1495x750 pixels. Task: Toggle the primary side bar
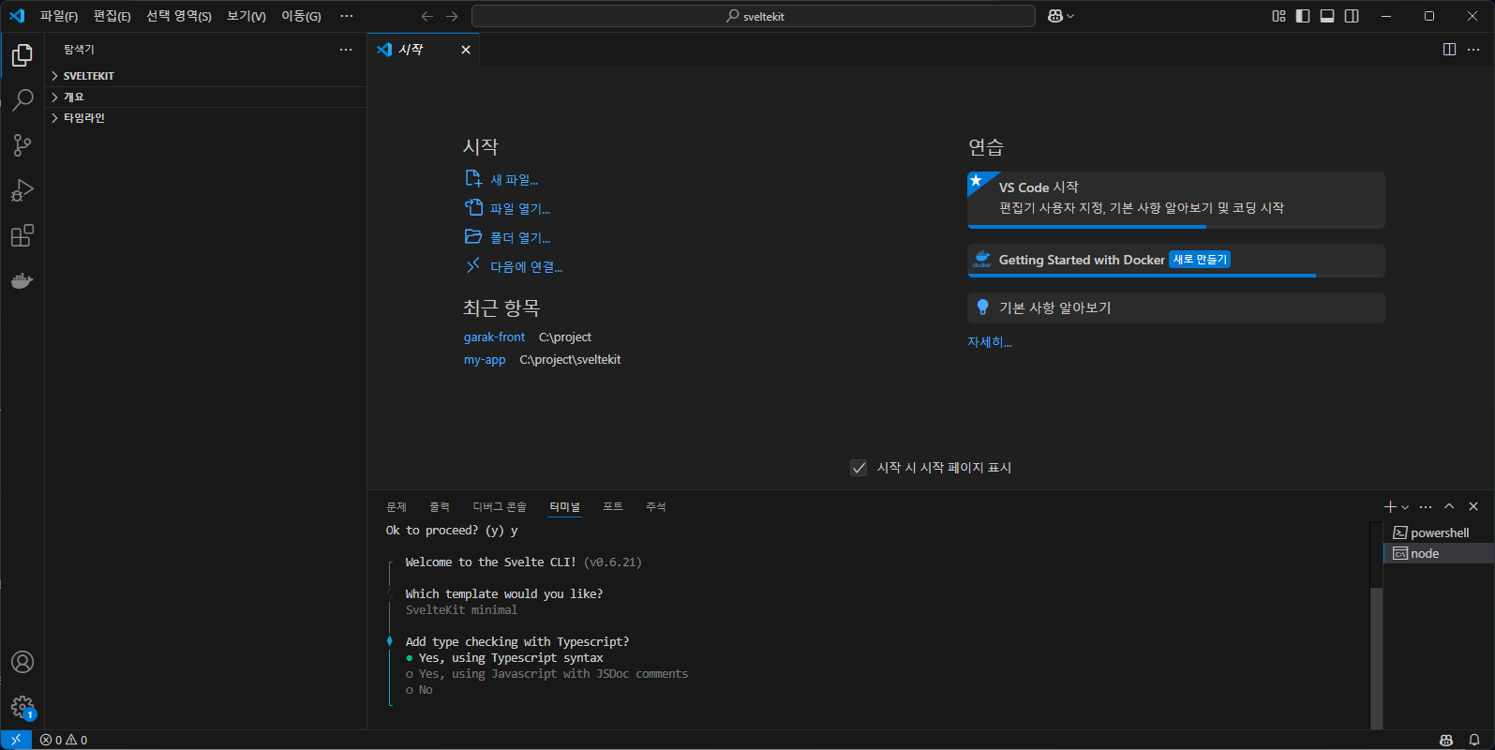click(x=1303, y=16)
